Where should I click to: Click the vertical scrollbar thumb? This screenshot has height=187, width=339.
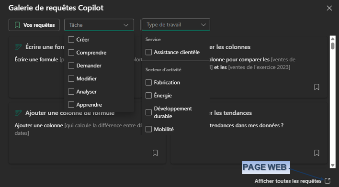coord(332,46)
